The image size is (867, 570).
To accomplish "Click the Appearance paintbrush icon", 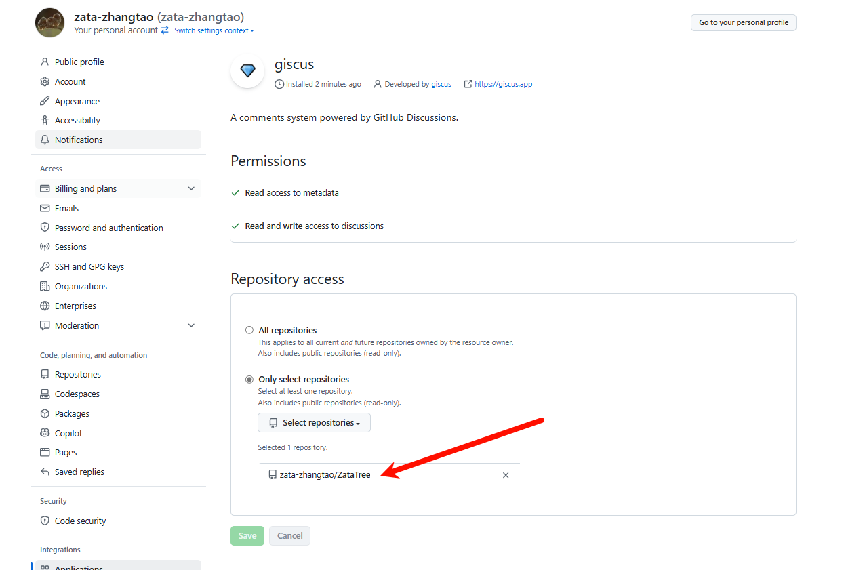I will tap(45, 101).
